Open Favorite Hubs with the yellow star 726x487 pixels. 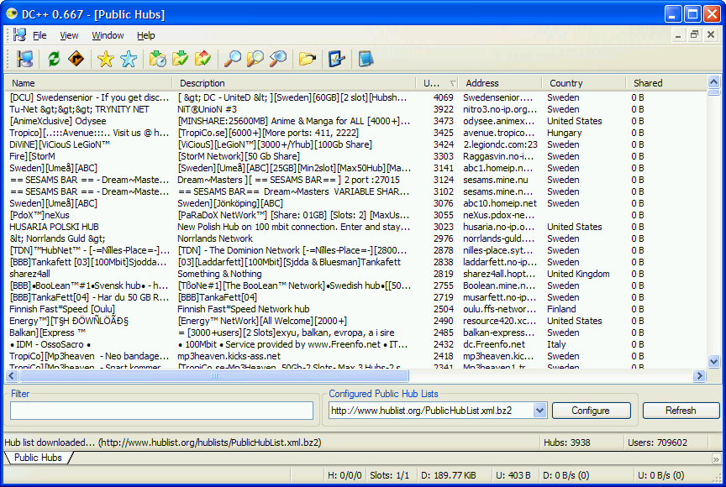[106, 60]
